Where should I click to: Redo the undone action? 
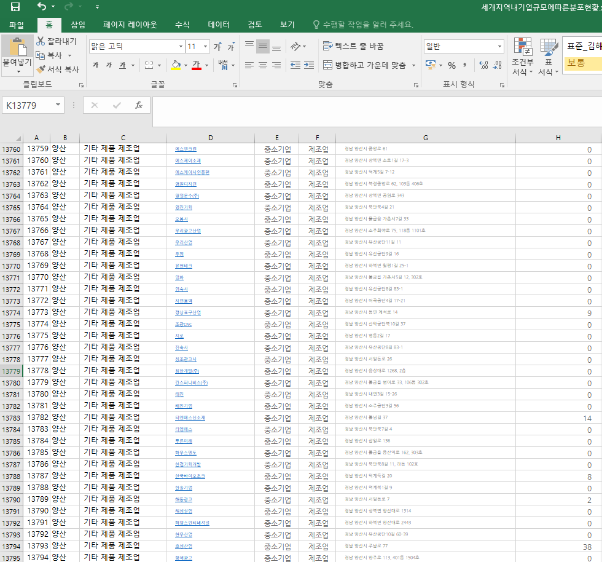(x=69, y=7)
